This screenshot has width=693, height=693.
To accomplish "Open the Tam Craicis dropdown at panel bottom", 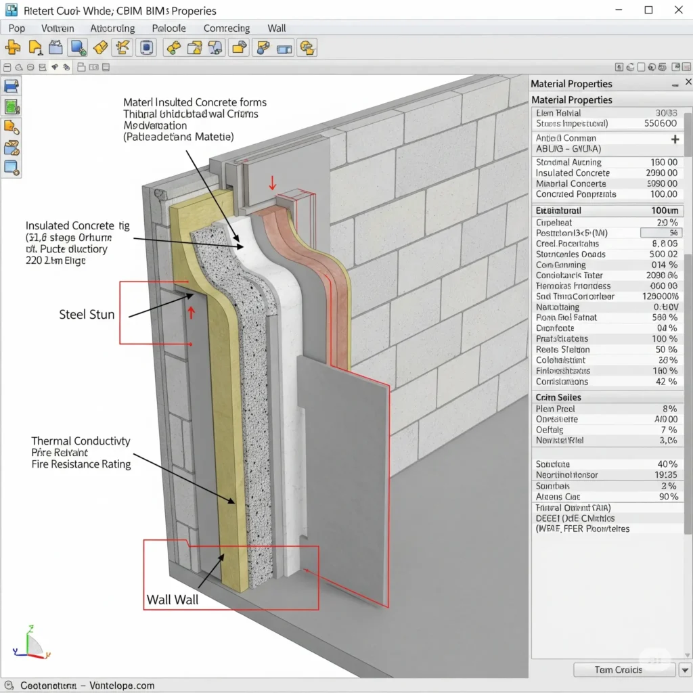I will click(624, 669).
